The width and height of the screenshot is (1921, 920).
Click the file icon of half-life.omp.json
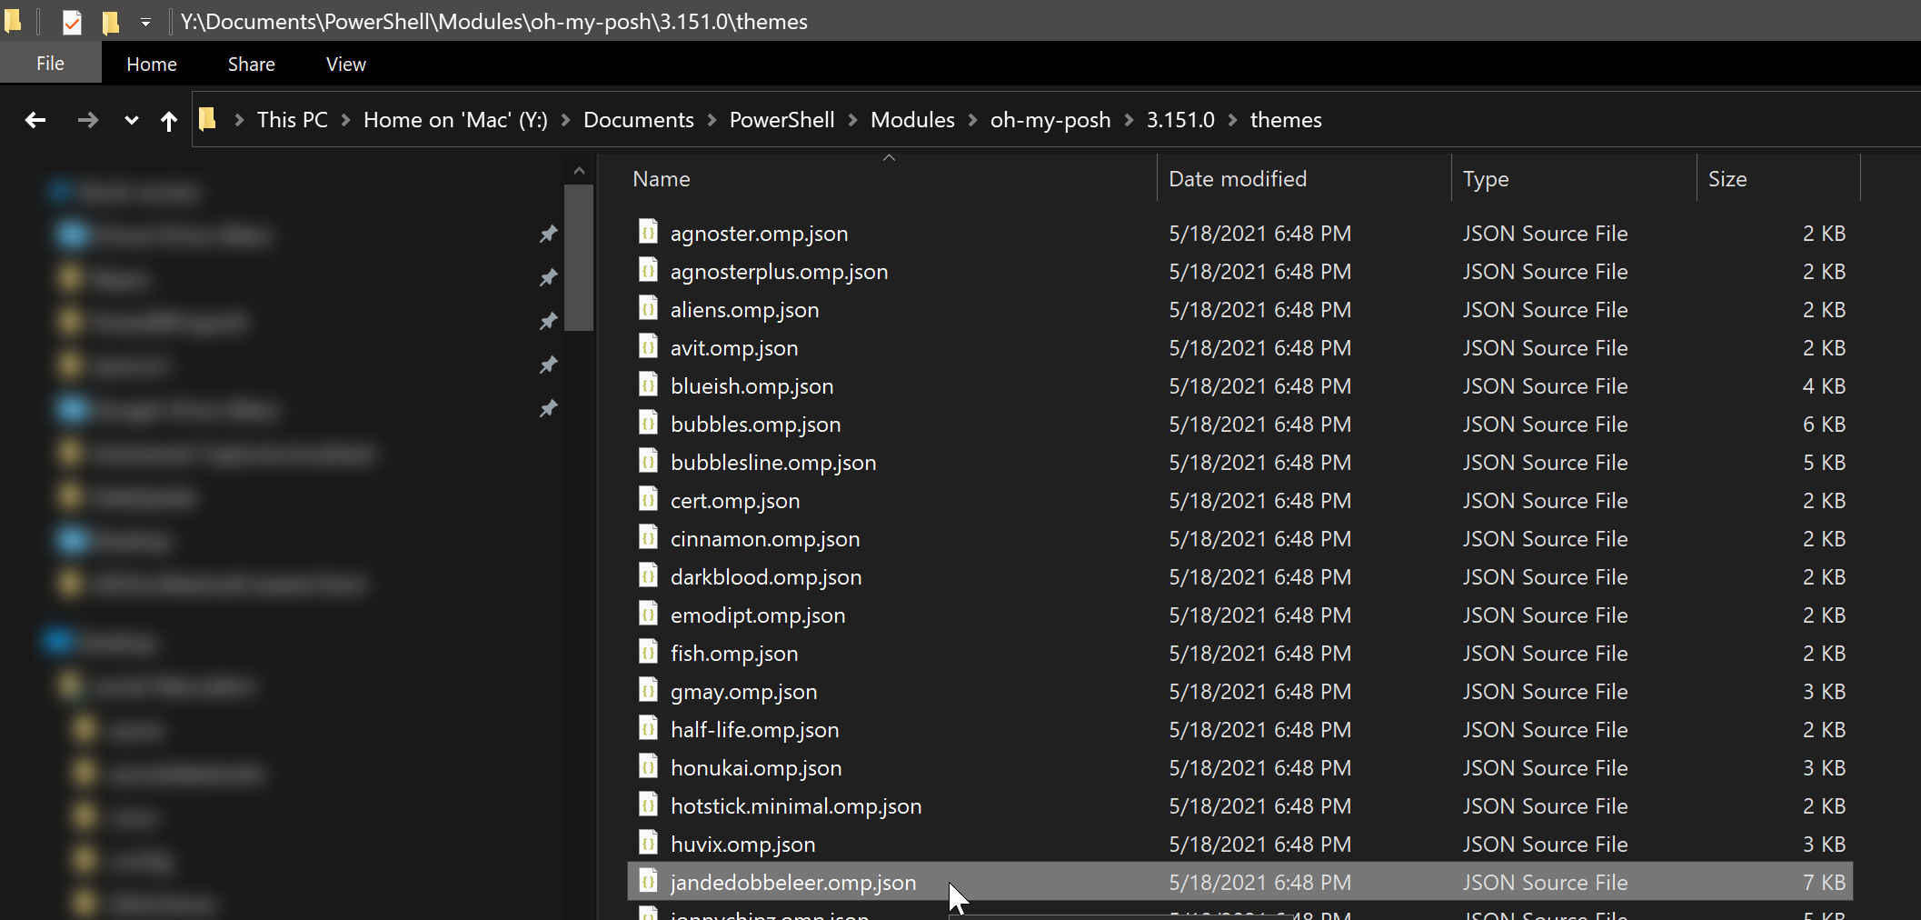pos(648,729)
